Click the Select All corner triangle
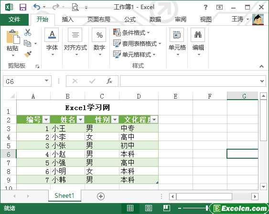 click(x=12, y=96)
